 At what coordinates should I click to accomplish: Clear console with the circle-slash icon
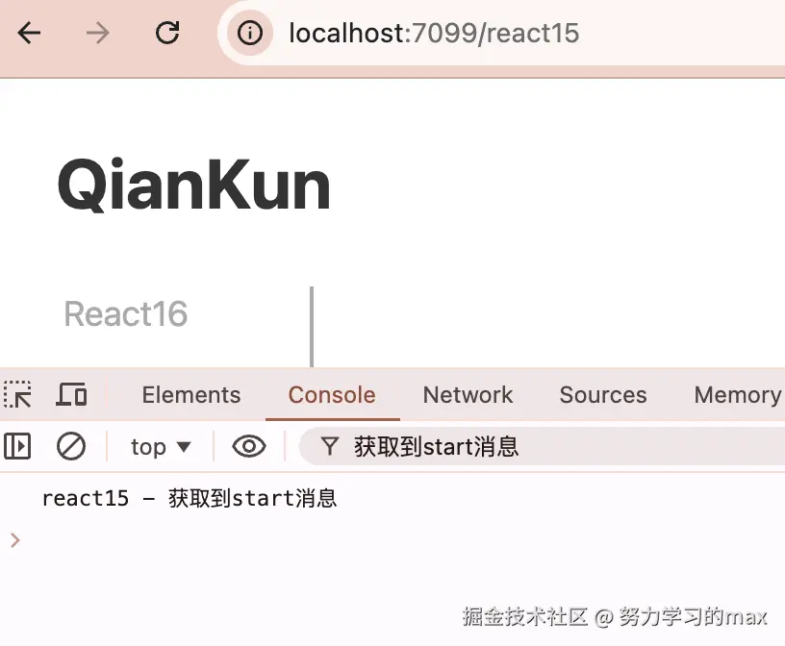71,446
